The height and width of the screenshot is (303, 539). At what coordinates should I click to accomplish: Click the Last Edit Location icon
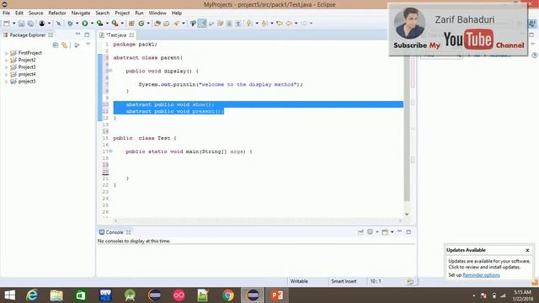[x=280, y=24]
